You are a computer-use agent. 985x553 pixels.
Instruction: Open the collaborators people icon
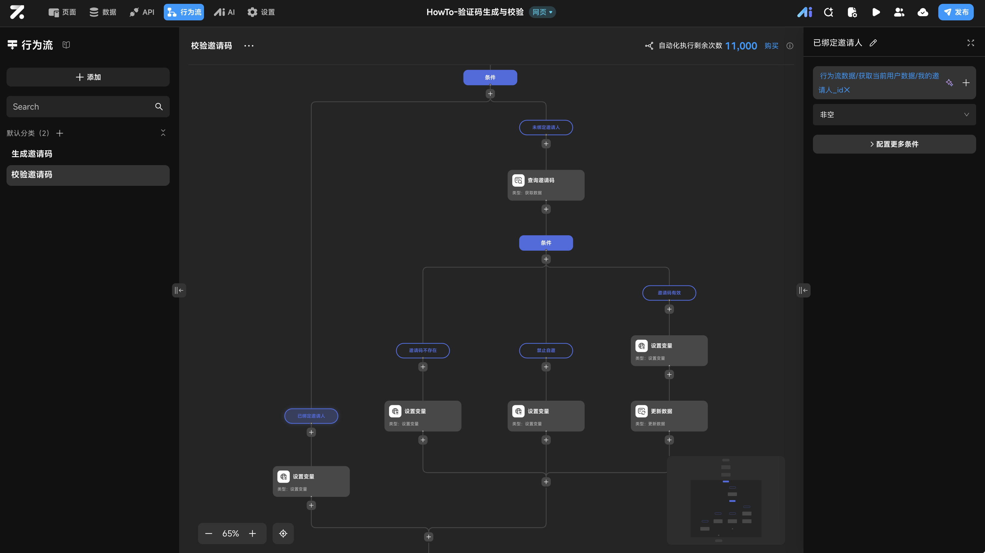point(899,12)
